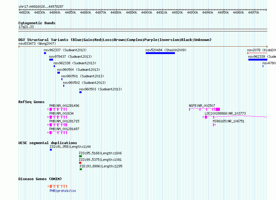Screen dimensions: 276x200
Task: Click the blue 91.958 duplication block
Action: click(x=51, y=150)
